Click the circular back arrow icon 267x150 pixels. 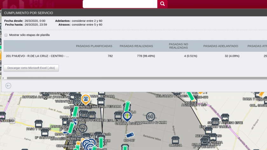(8, 86)
